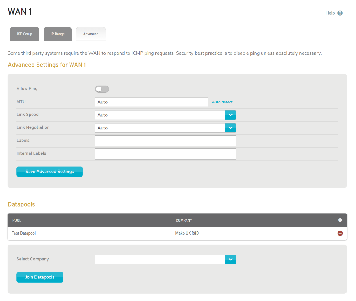Click the POOL column header
The width and height of the screenshot is (356, 301).
[17, 220]
